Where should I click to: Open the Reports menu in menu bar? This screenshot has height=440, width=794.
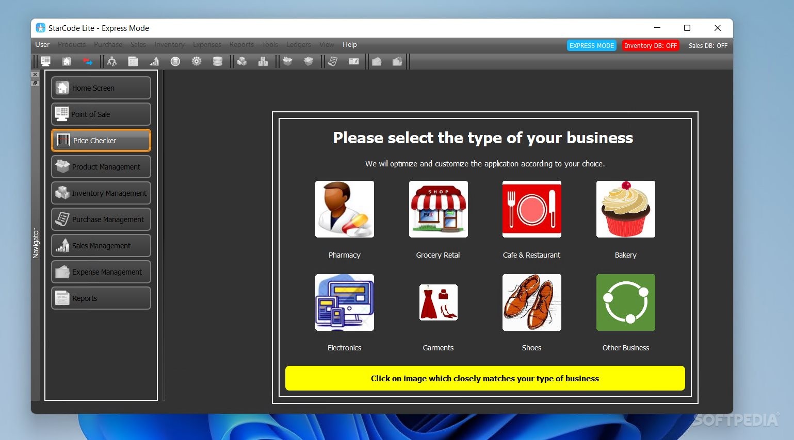coord(241,45)
